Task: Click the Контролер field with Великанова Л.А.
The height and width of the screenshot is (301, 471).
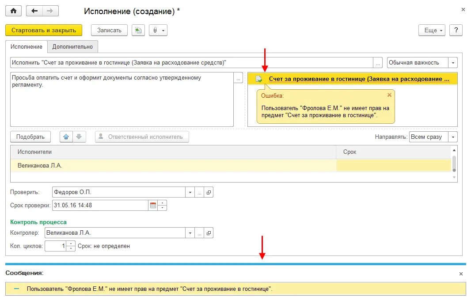Action: [115, 233]
